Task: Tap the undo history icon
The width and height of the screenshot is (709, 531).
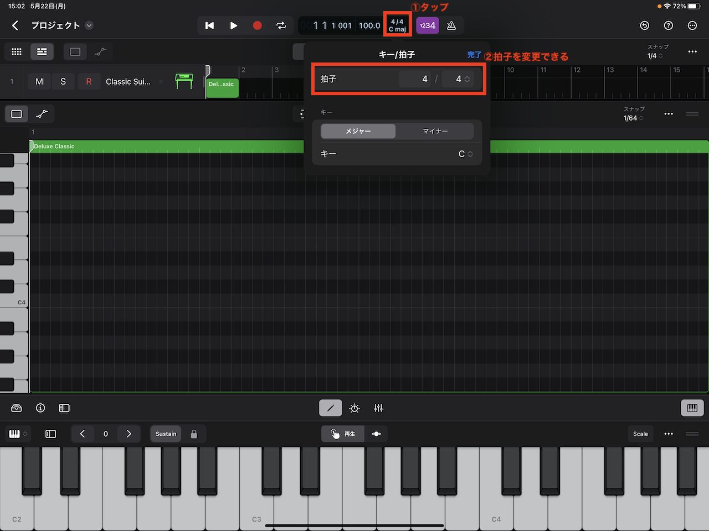Action: pyautogui.click(x=644, y=25)
